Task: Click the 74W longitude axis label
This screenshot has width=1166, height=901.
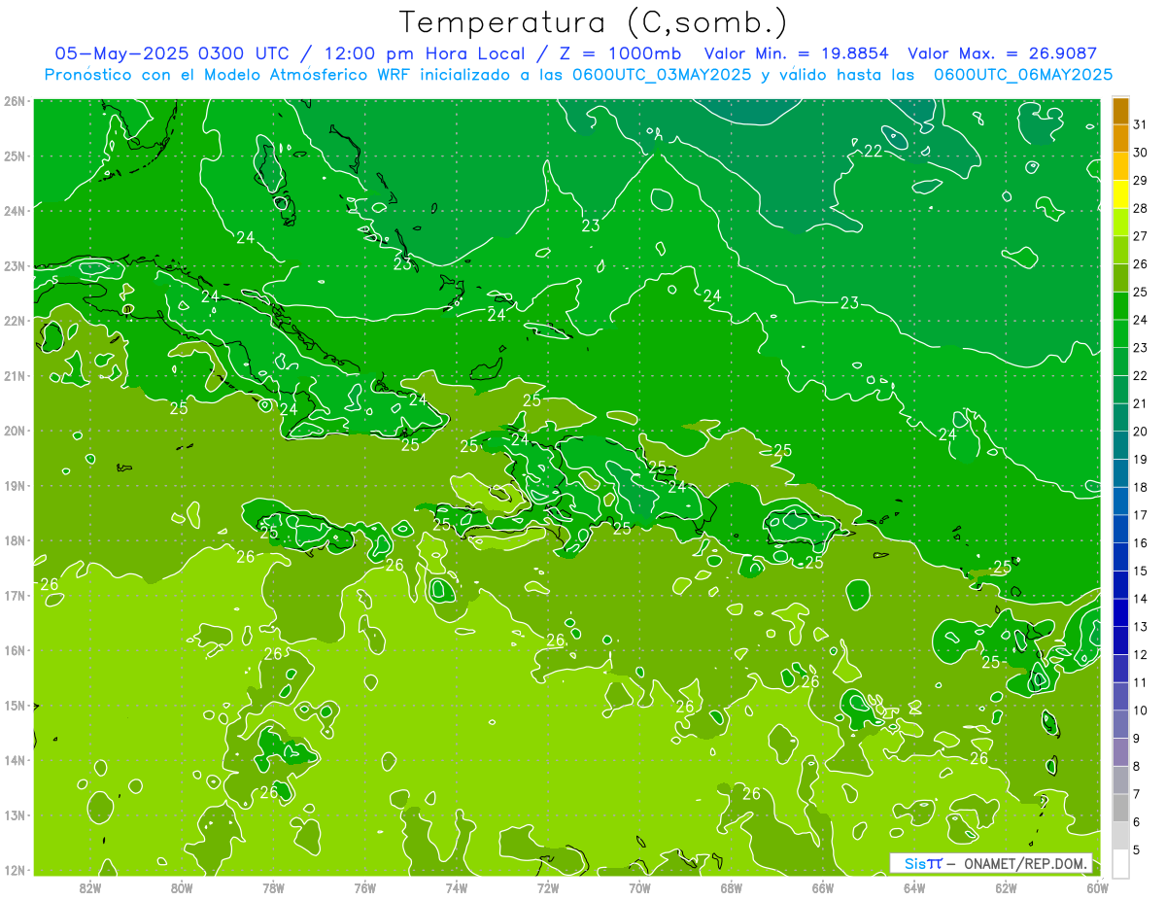Action: coord(457,887)
